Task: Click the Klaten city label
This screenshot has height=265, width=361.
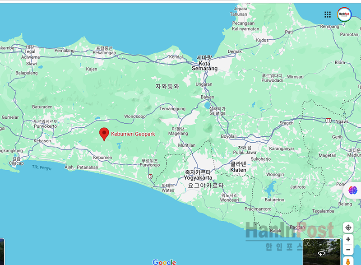Action: tap(238, 170)
